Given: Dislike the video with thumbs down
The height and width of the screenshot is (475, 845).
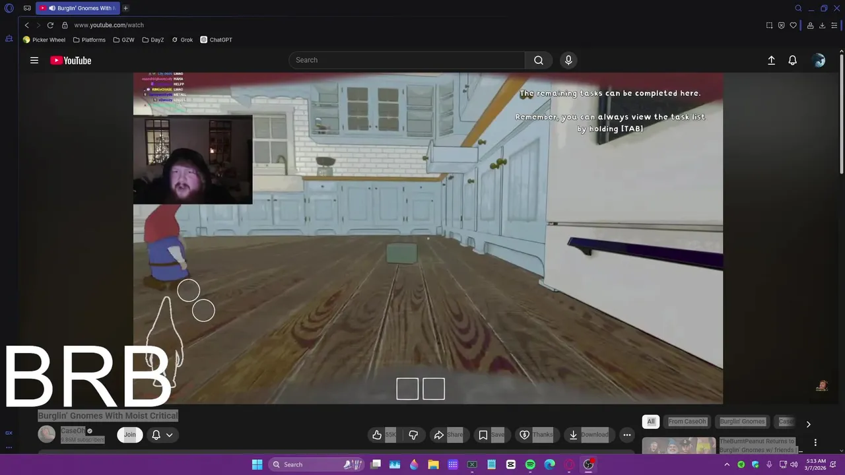Looking at the screenshot, I should click(x=413, y=435).
